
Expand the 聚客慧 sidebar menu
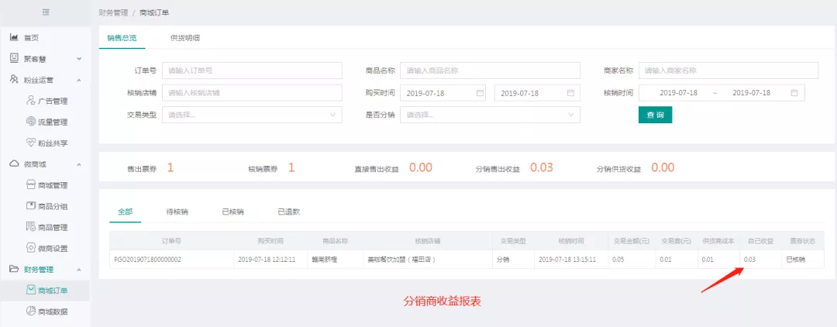pyautogui.click(x=78, y=59)
